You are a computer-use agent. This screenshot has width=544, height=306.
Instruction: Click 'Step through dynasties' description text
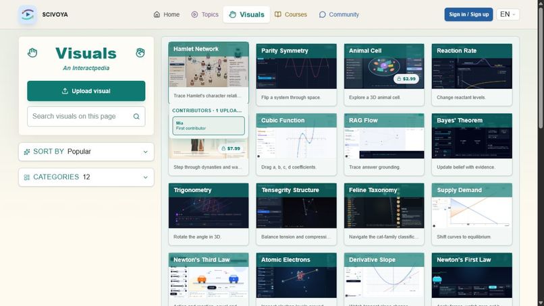click(207, 167)
